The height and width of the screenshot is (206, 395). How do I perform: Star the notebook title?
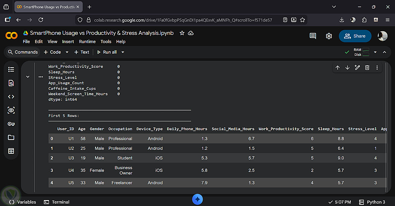(182, 33)
